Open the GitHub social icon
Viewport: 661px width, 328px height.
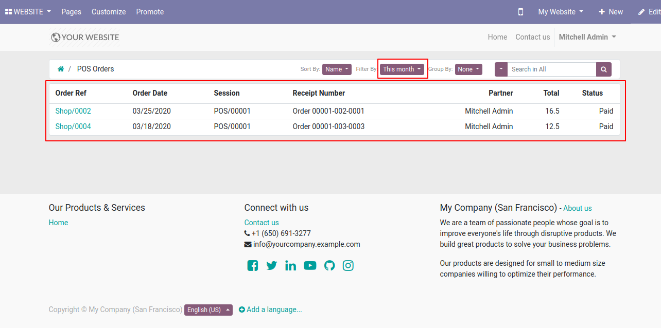pyautogui.click(x=329, y=265)
